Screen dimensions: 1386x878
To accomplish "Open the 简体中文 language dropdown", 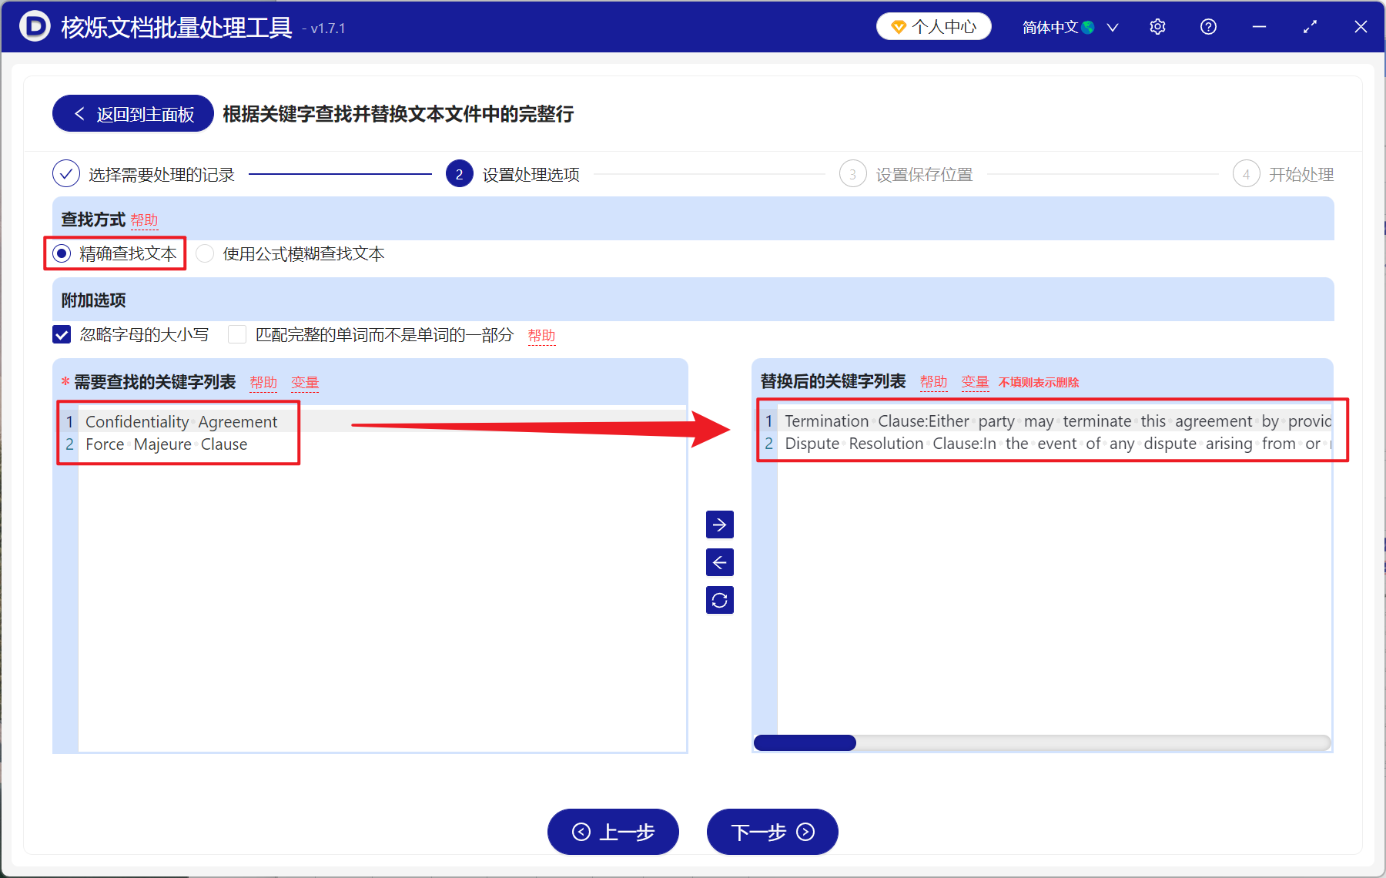I will 1069,26.
